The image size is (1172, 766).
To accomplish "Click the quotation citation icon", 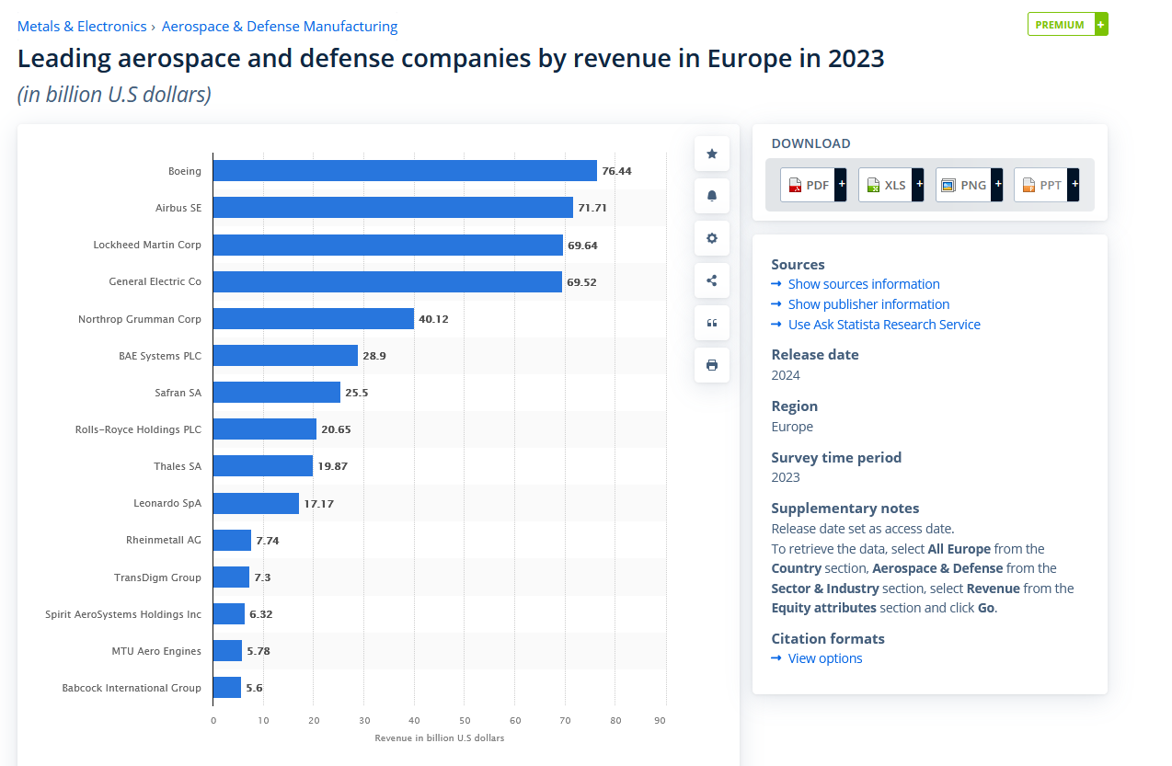I will click(x=711, y=323).
